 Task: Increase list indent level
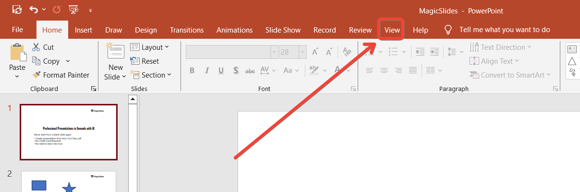435,52
